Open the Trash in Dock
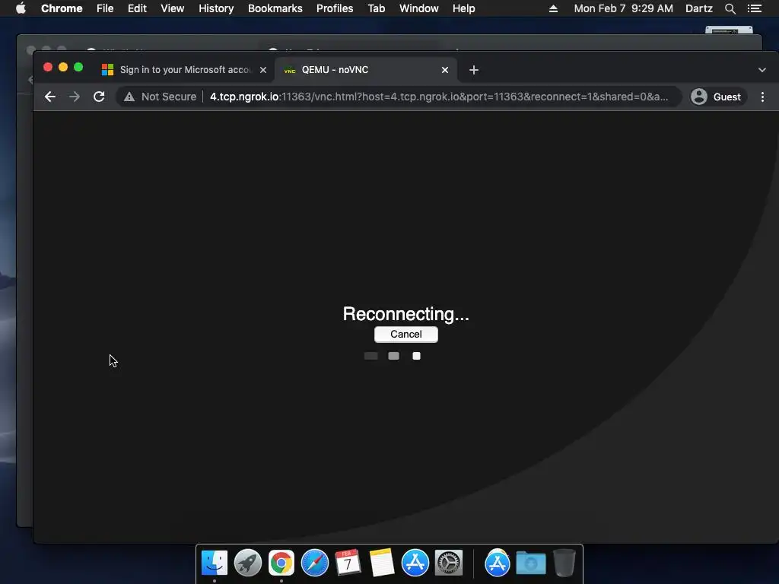Screen dimensions: 779x584 coord(564,563)
